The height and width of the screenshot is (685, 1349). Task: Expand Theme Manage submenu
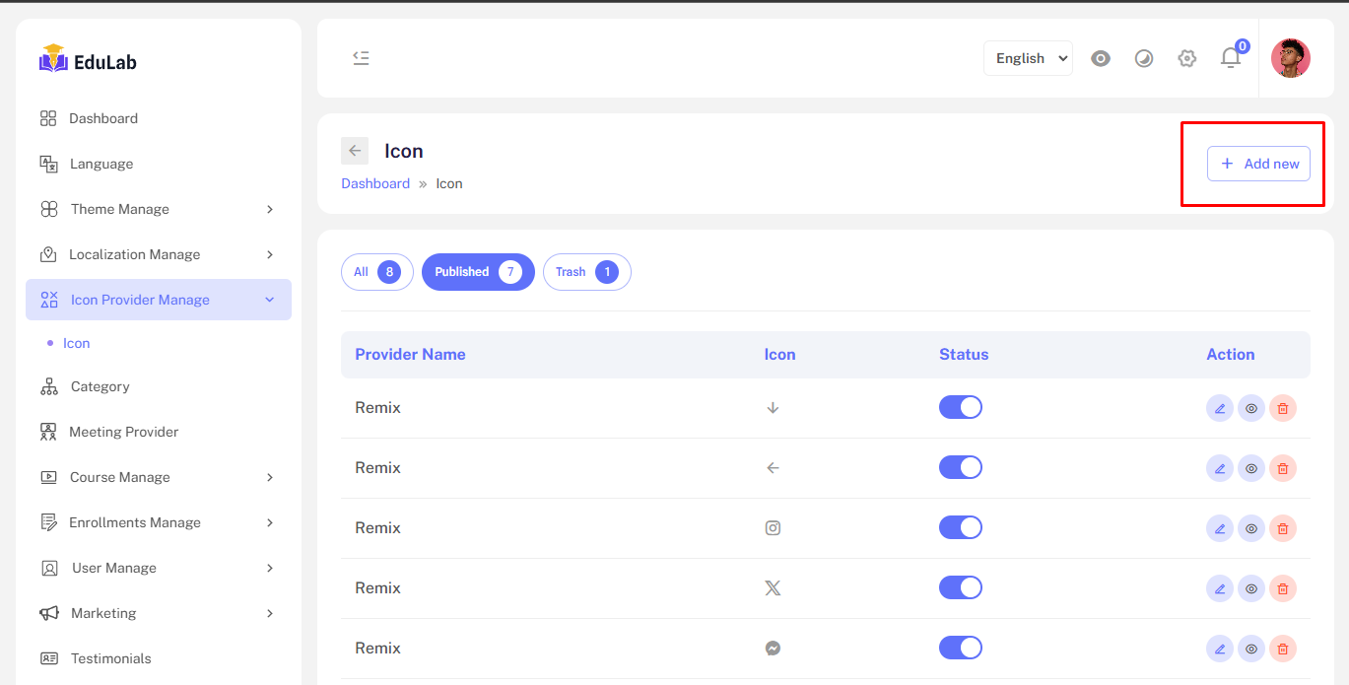[x=158, y=209]
